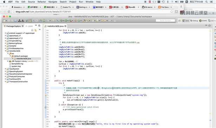The image size is (216, 128).
Task: Select the PushDownDFA project
Action: click(15, 79)
